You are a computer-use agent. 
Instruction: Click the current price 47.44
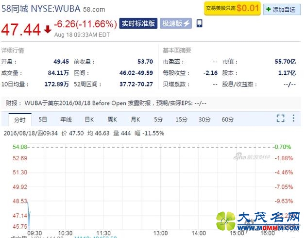21,30
